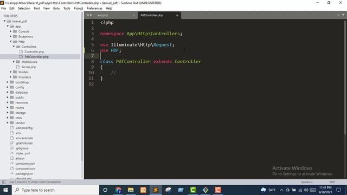Expand the Middleware folder

[14, 62]
